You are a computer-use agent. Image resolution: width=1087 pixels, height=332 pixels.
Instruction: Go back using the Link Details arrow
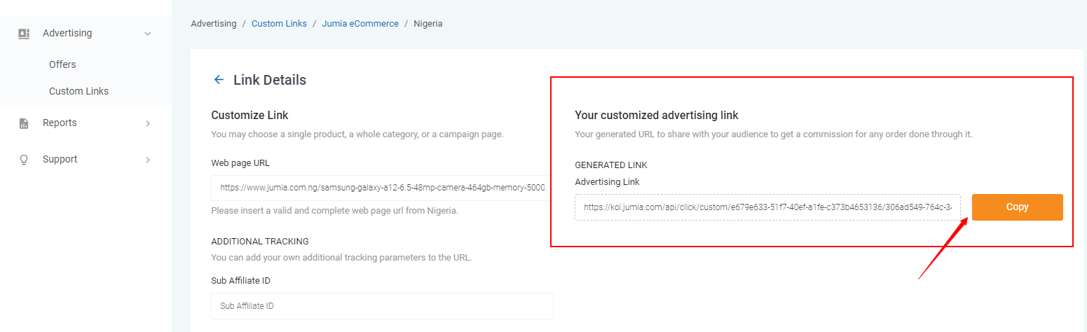click(219, 80)
